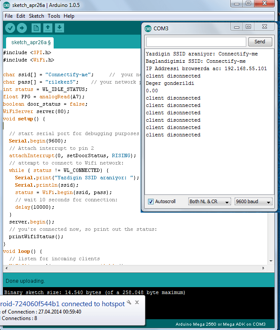Click the 'Deger gonderildi' serial output line

(170, 83)
